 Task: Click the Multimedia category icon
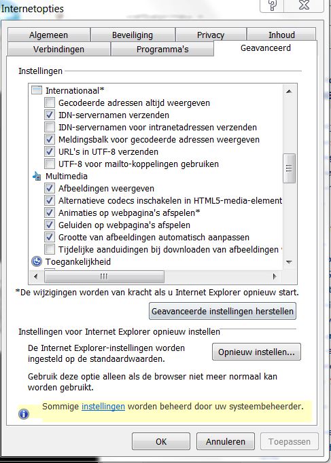(37, 177)
